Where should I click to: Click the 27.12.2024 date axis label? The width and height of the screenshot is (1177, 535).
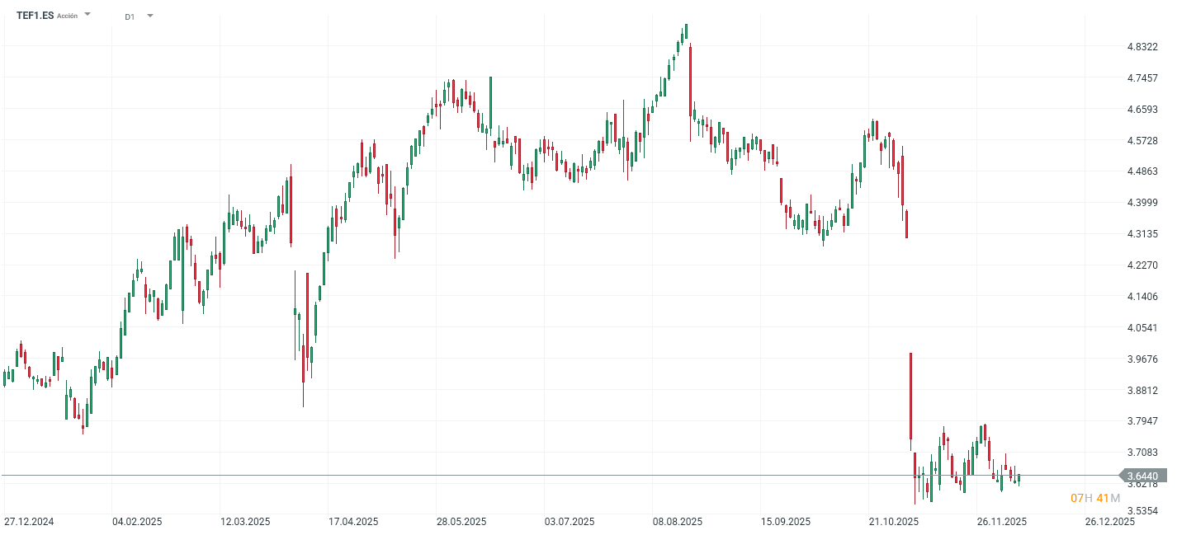coord(29,522)
